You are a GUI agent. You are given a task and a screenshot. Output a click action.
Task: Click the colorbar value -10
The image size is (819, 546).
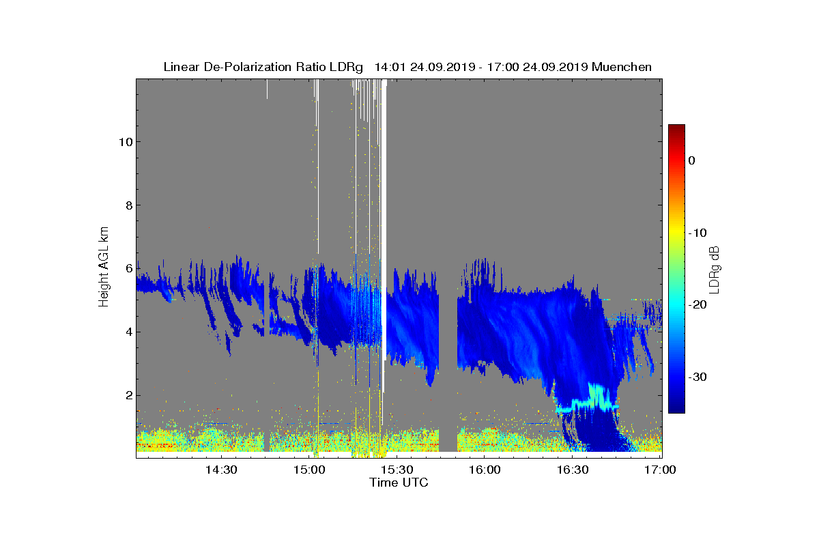[698, 233]
